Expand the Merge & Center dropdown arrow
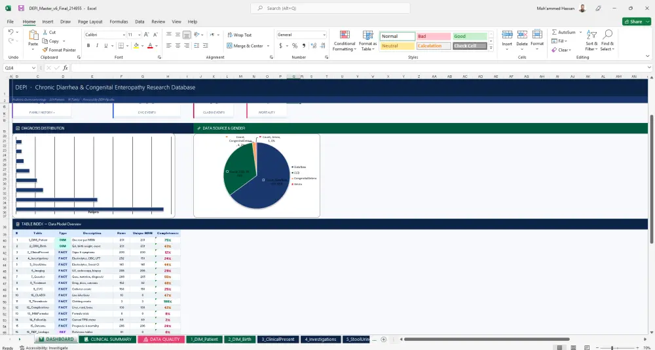 pyautogui.click(x=268, y=46)
